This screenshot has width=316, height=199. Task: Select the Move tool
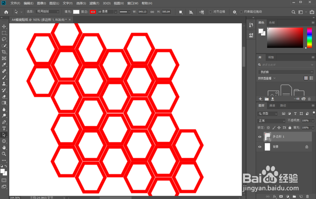click(x=4, y=27)
